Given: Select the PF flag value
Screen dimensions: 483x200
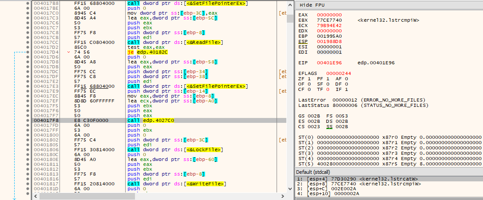Looking at the screenshot, I should coord(328,79).
